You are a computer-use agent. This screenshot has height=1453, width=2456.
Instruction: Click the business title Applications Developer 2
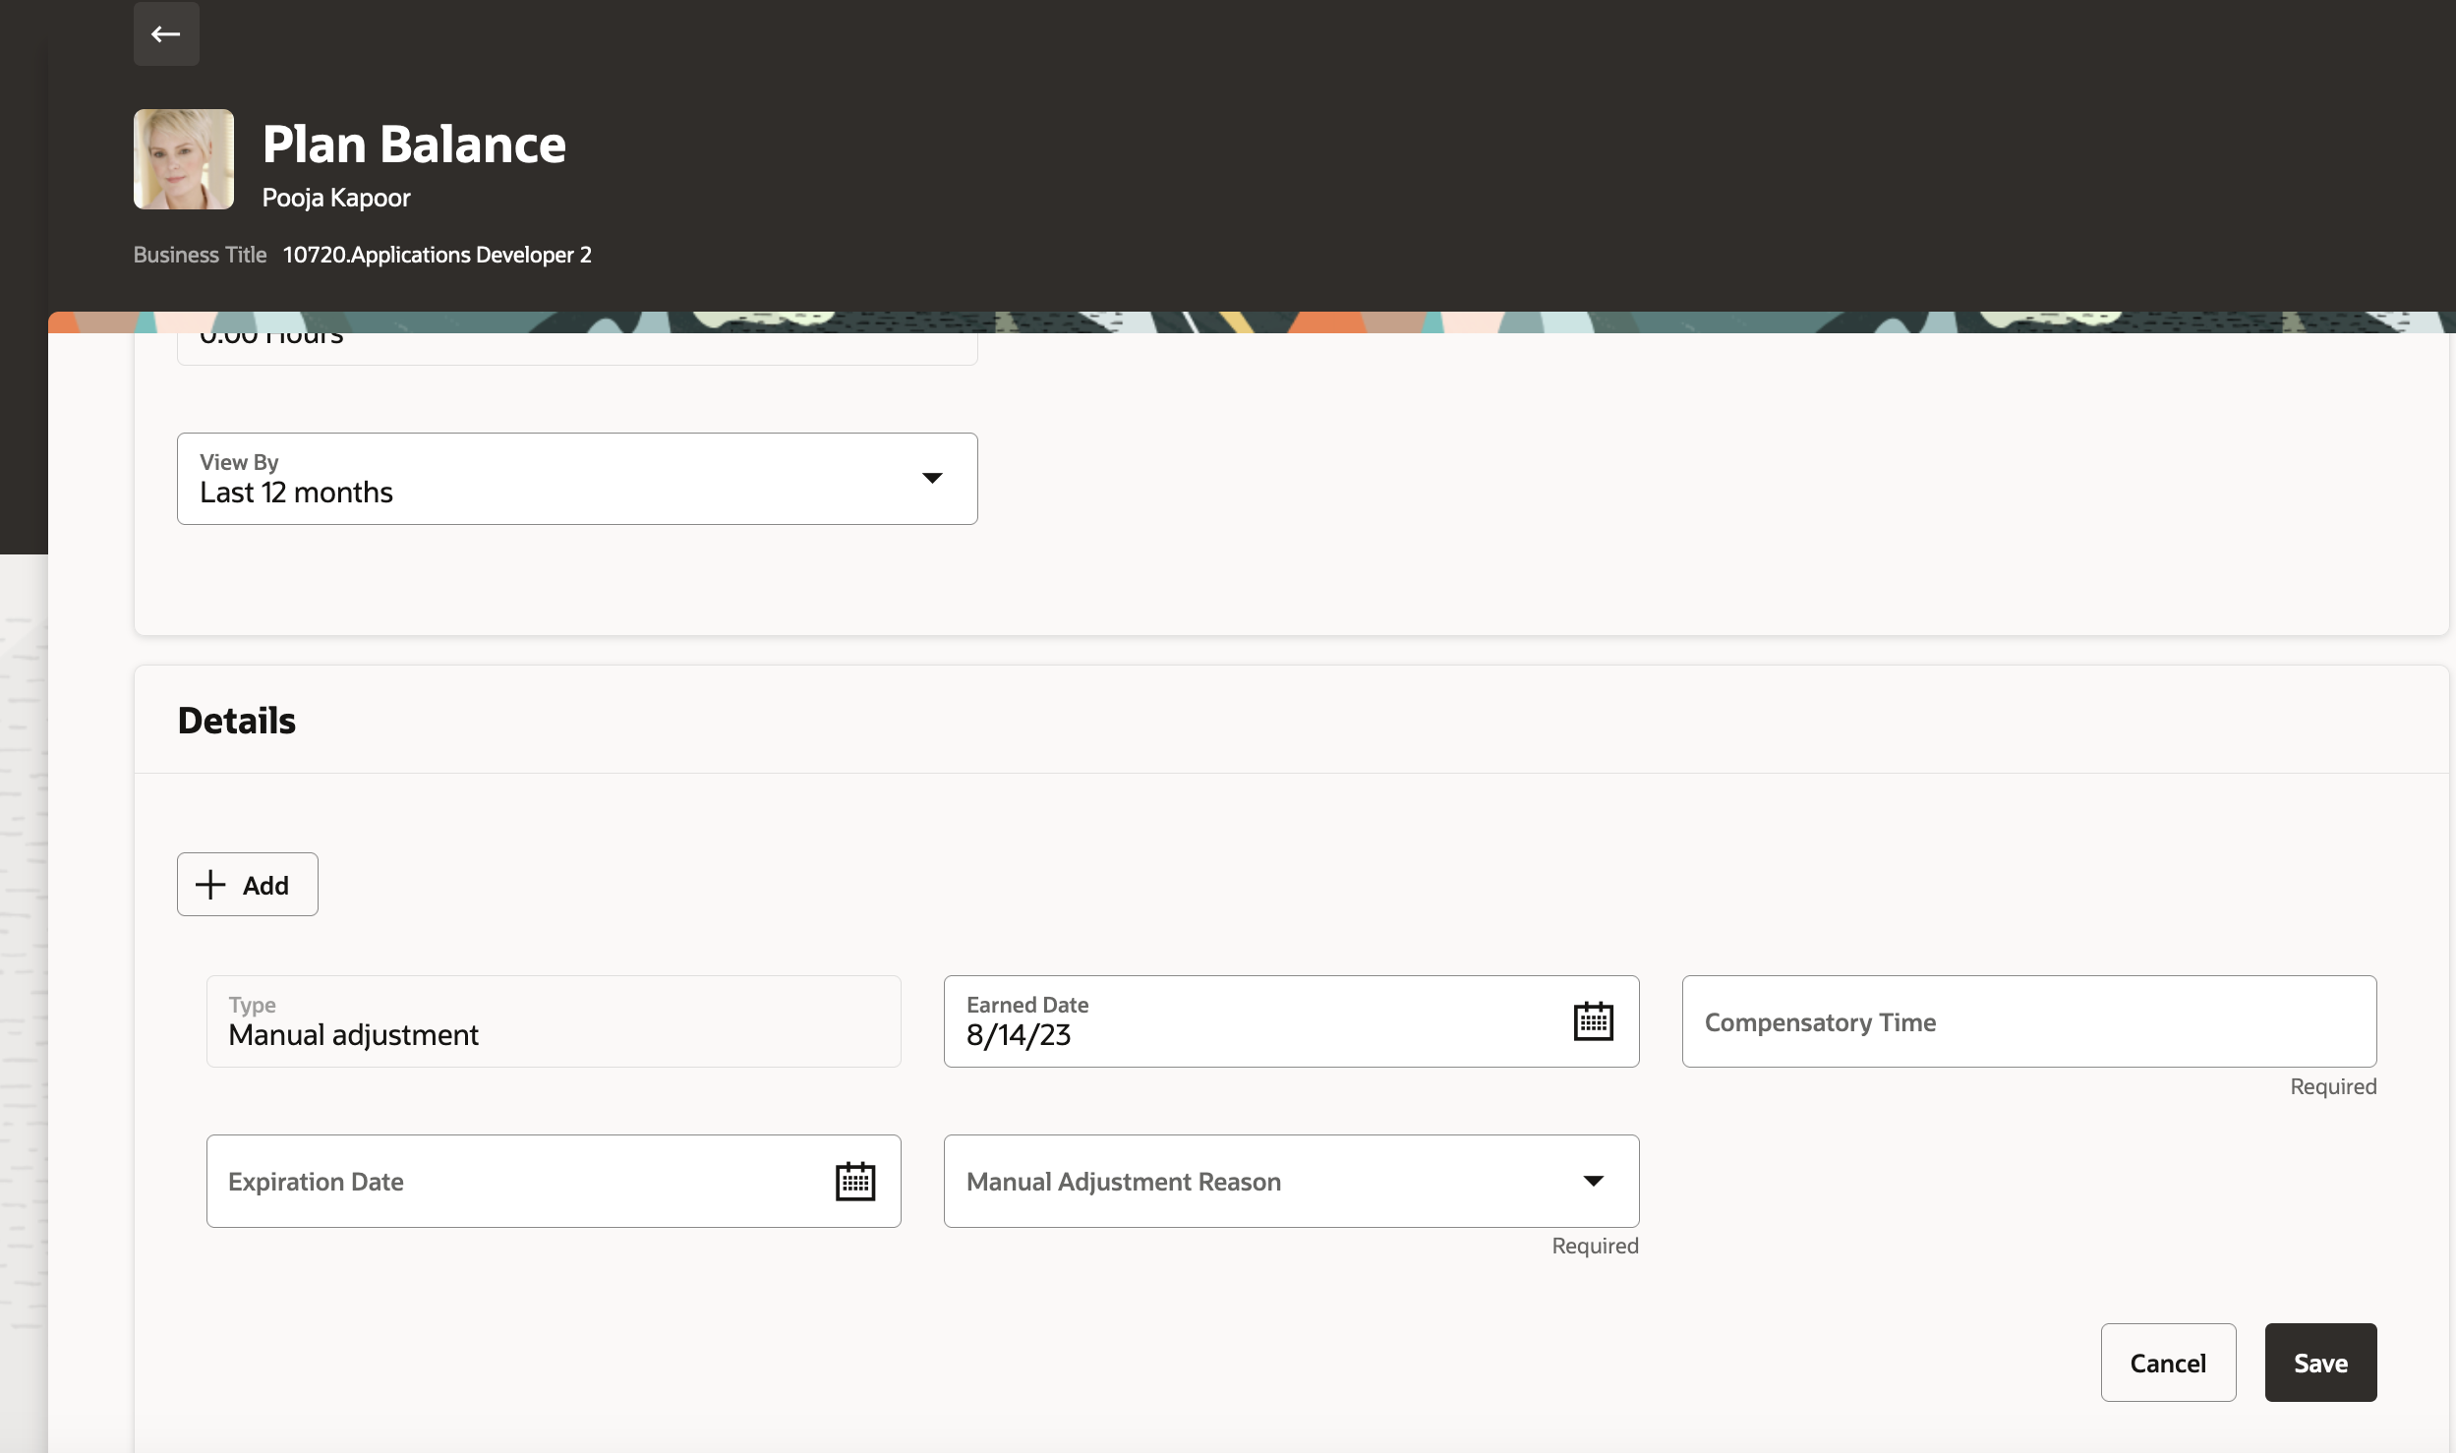(x=437, y=255)
